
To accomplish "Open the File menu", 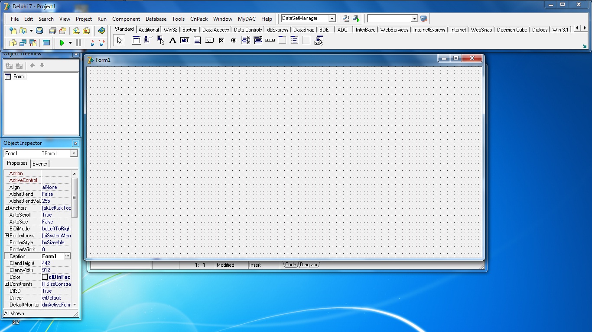I will click(15, 19).
